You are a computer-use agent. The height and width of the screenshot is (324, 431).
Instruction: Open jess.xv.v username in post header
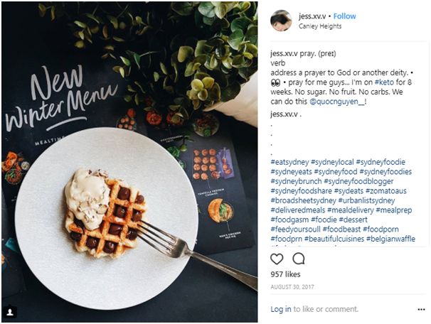pyautogui.click(x=312, y=16)
